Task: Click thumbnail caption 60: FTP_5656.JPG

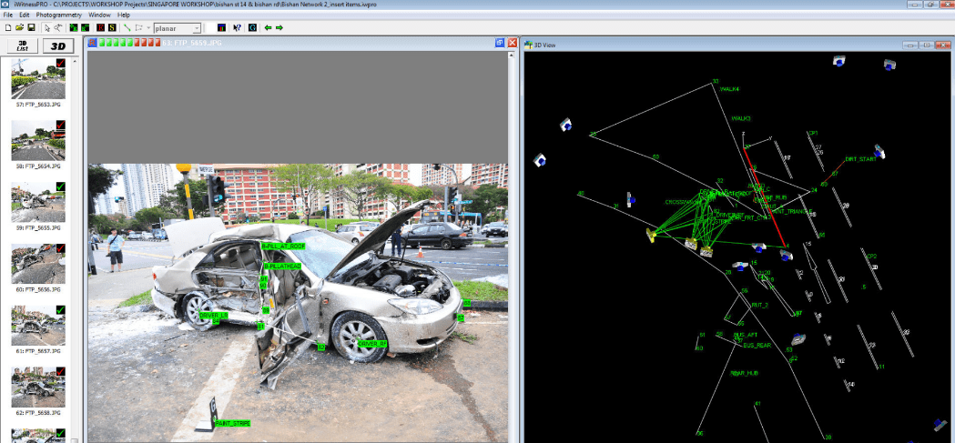Action: click(x=38, y=289)
